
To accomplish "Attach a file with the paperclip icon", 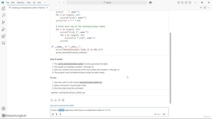I will pos(57,114).
